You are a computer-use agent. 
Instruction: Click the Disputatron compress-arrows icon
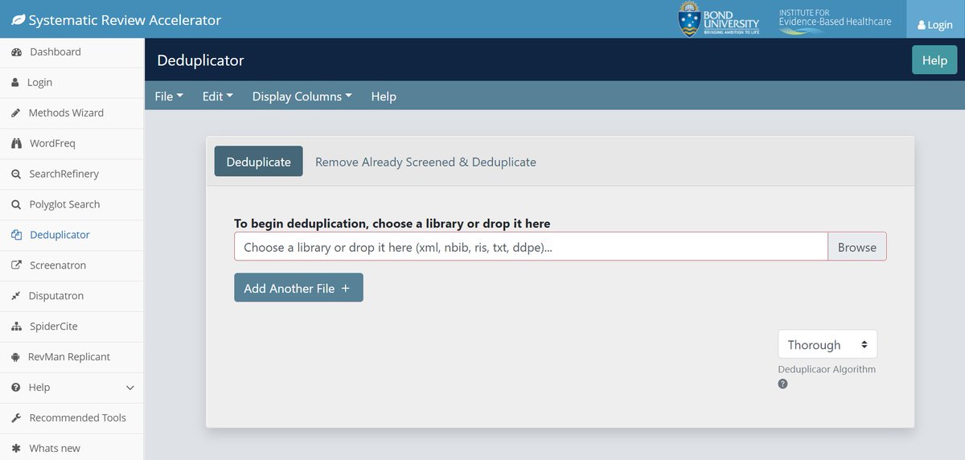[15, 297]
